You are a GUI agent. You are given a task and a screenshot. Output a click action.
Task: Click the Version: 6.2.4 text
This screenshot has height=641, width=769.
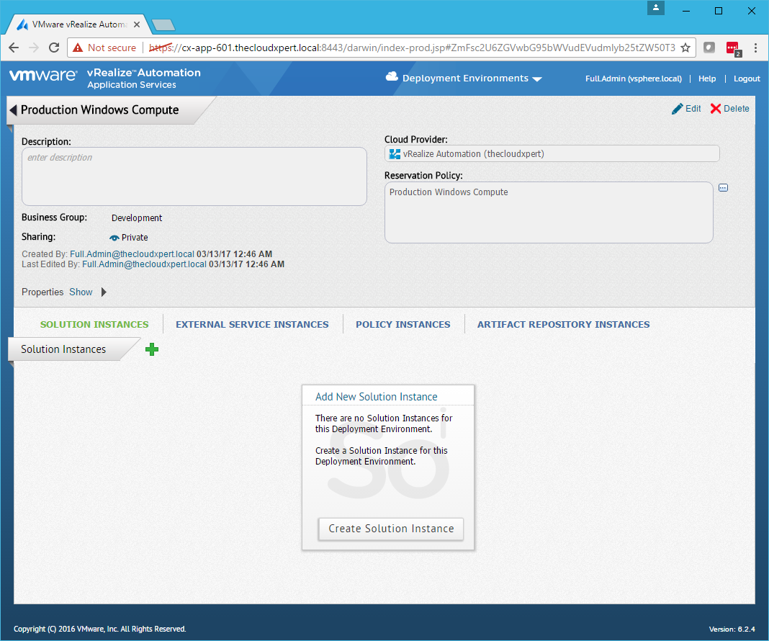pos(732,629)
